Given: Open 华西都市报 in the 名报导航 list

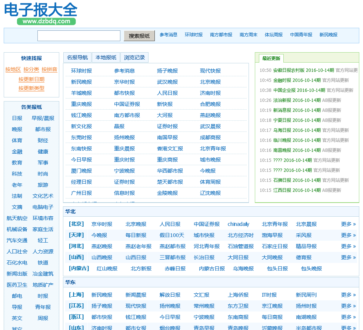Looking at the screenshot, I should (x=170, y=171).
